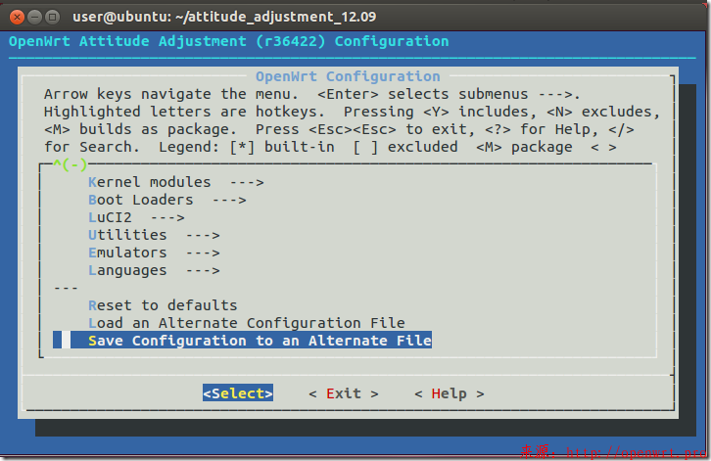Choose Reset to defaults entry
This screenshot has height=461, width=711.
tap(163, 305)
